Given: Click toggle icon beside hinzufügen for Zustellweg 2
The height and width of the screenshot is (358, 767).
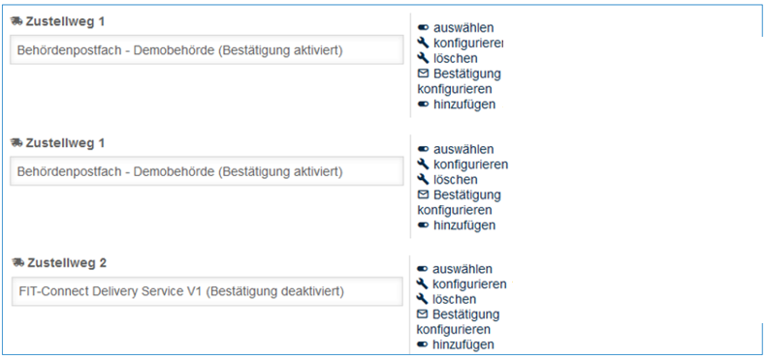Looking at the screenshot, I should click(423, 344).
